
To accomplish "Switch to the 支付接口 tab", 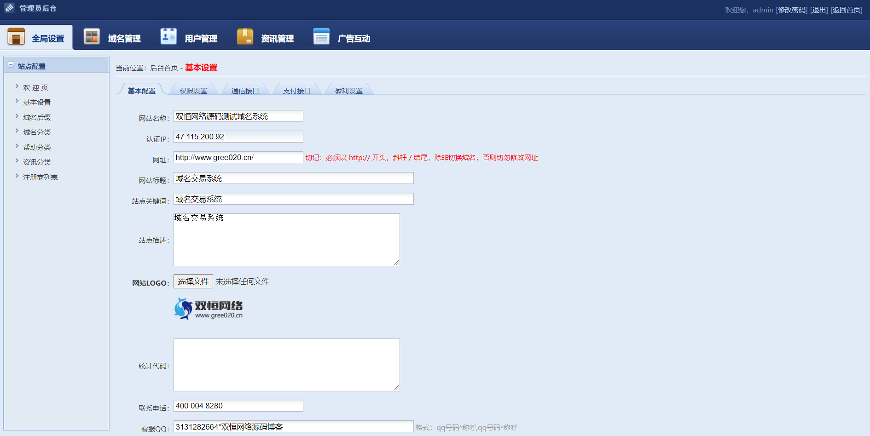I will [x=296, y=91].
